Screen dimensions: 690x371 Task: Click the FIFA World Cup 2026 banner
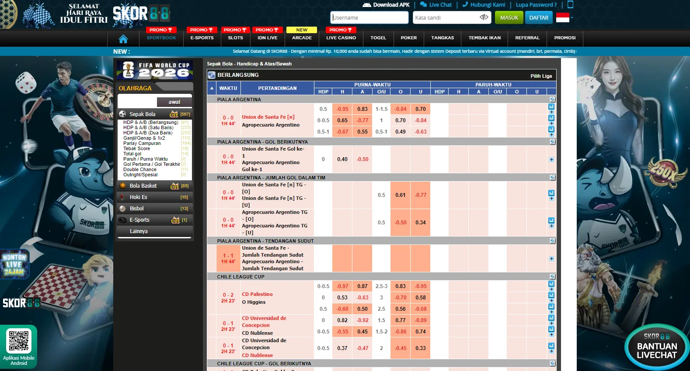pos(155,69)
